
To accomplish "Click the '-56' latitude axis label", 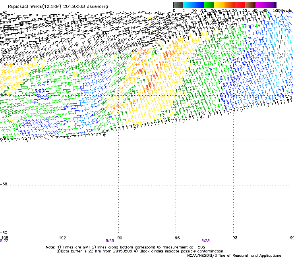I will pyautogui.click(x=4, y=138).
